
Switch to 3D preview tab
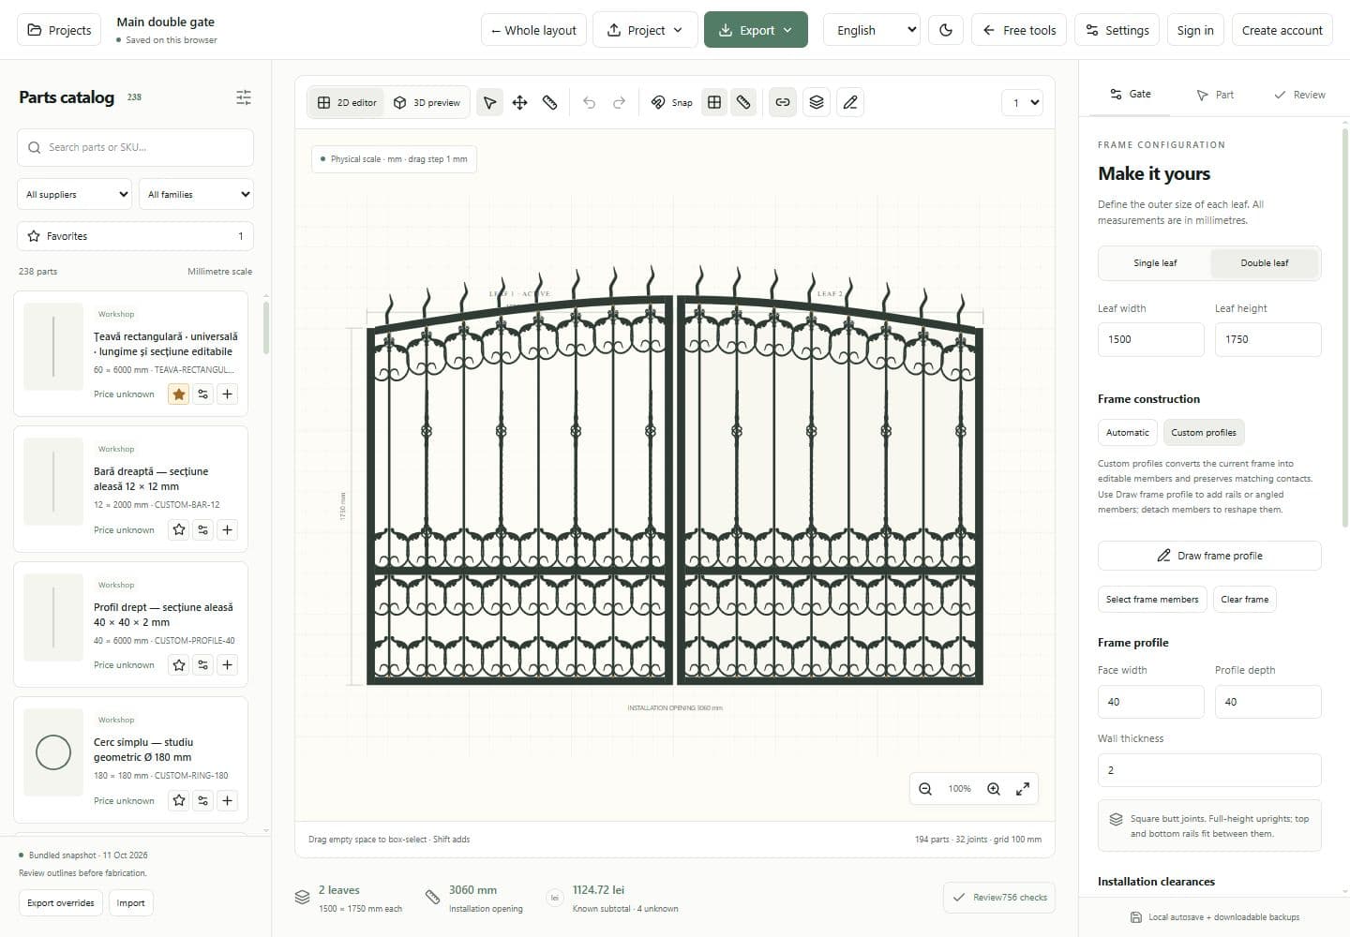427,102
